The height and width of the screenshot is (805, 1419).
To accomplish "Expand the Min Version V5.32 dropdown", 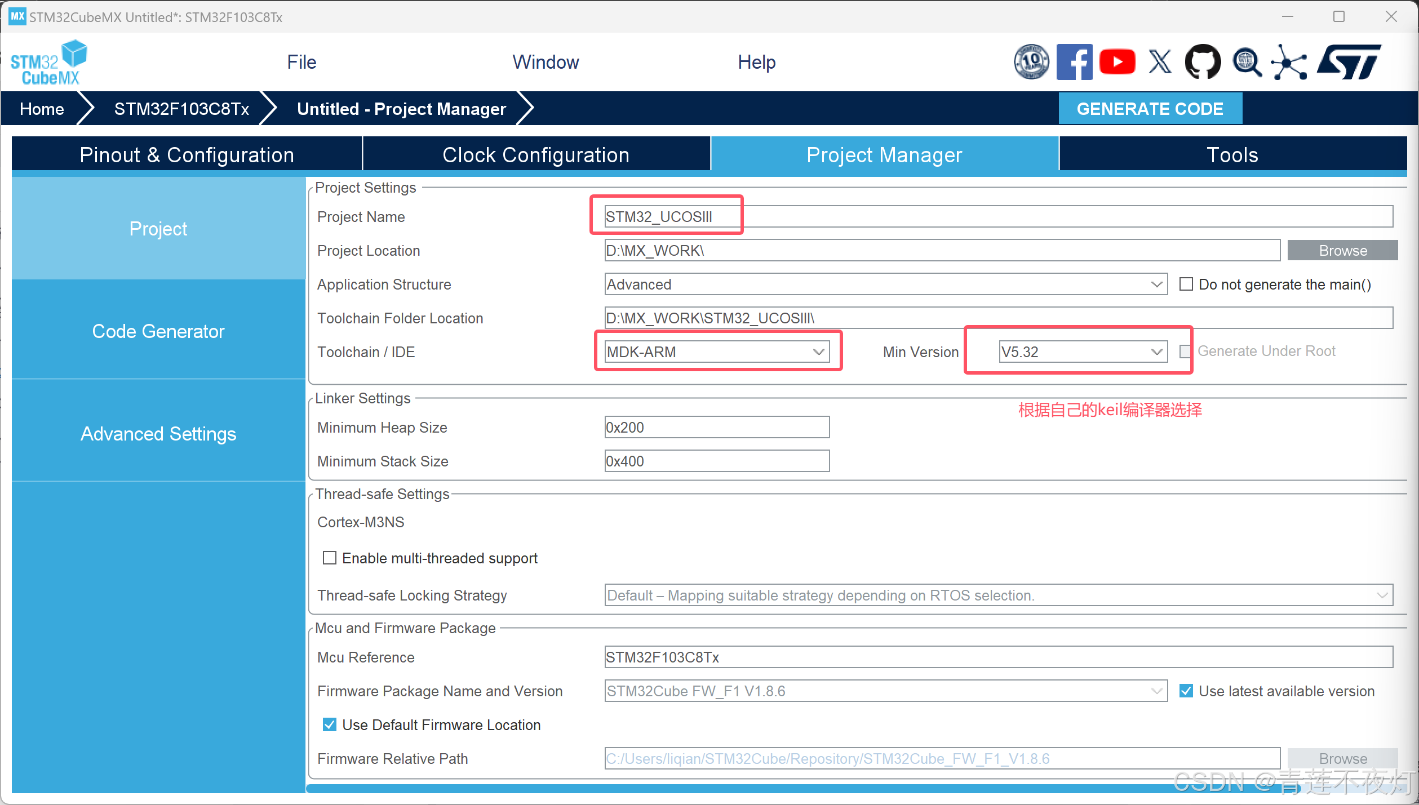I will 1082,352.
